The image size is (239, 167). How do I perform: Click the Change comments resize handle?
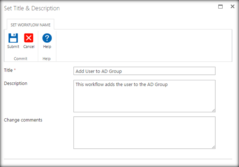tap(213, 146)
